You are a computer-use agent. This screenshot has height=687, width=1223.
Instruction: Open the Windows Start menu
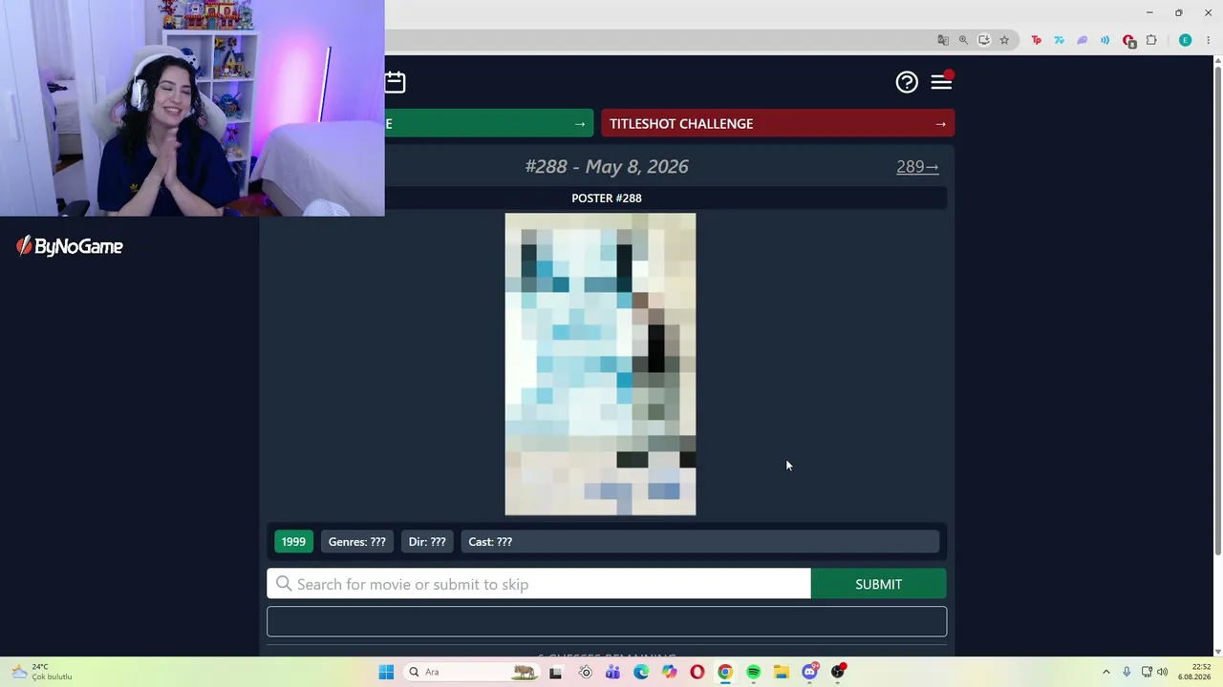(x=386, y=672)
